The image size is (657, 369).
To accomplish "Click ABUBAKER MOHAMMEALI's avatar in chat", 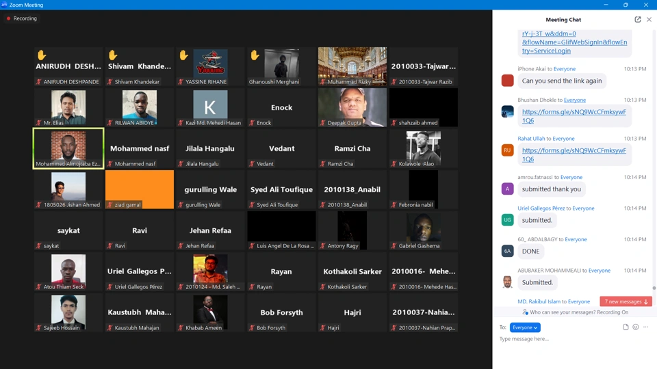I will tap(507, 282).
